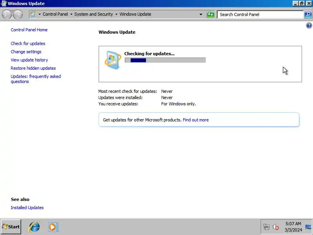Click the Back navigation arrow button
The height and width of the screenshot is (235, 313).
[7, 14]
